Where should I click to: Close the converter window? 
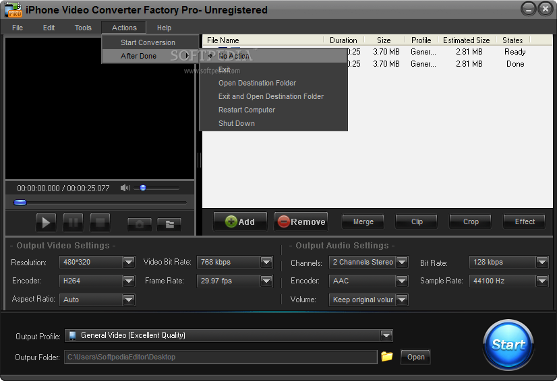pyautogui.click(x=546, y=9)
